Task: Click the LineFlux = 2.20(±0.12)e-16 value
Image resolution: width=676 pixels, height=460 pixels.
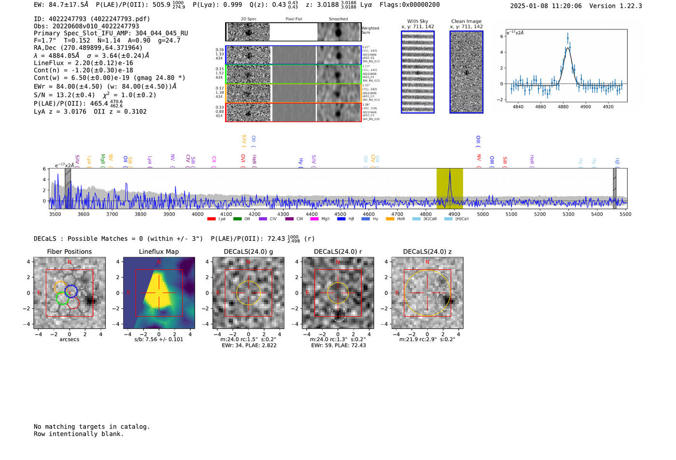Action: point(84,63)
